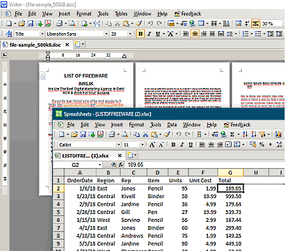Insert a chart from the Spreadsheets toolbar

278,134
